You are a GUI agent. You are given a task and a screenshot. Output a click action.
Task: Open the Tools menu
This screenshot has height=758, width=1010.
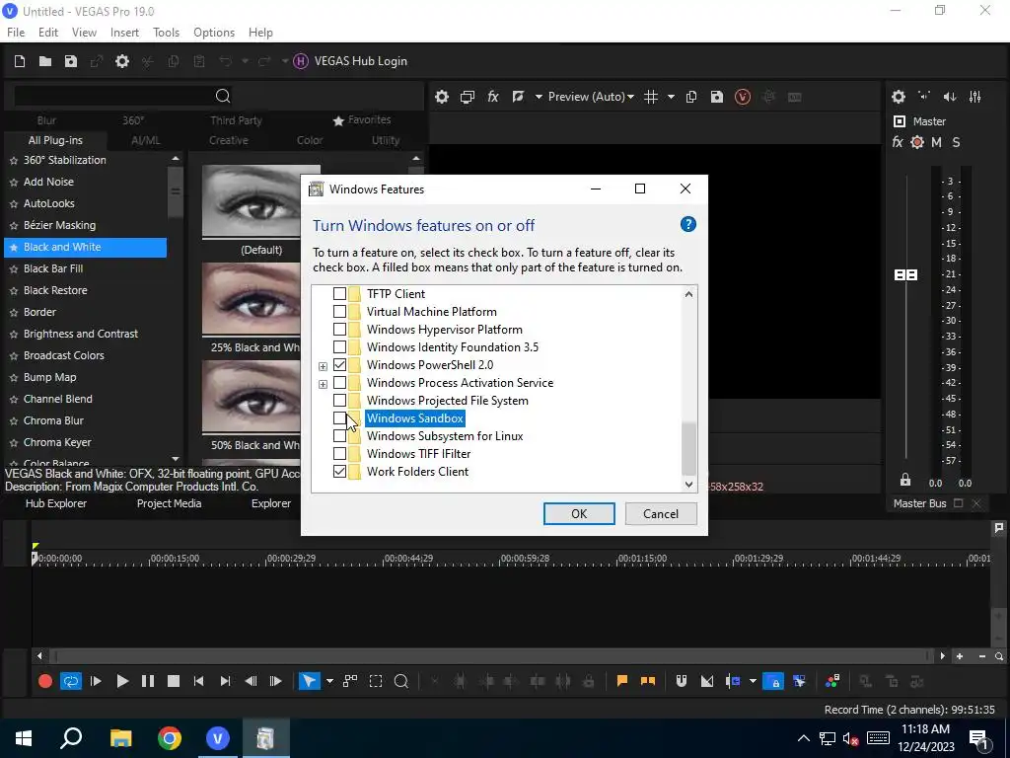(x=166, y=33)
